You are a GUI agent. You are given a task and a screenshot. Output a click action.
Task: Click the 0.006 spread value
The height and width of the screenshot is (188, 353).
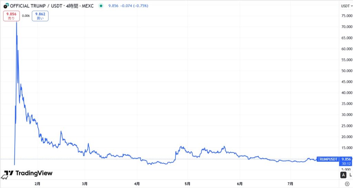click(x=26, y=16)
